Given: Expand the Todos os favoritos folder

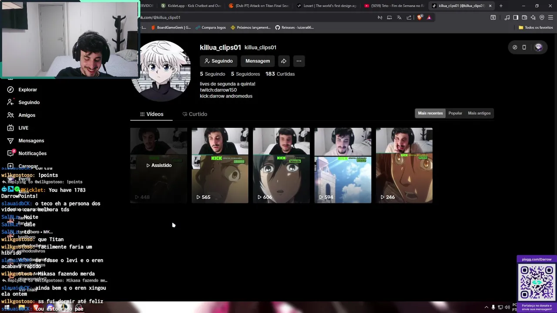Looking at the screenshot, I should tap(536, 27).
